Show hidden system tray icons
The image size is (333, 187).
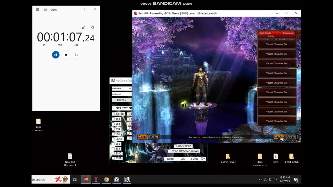pyautogui.click(x=260, y=179)
